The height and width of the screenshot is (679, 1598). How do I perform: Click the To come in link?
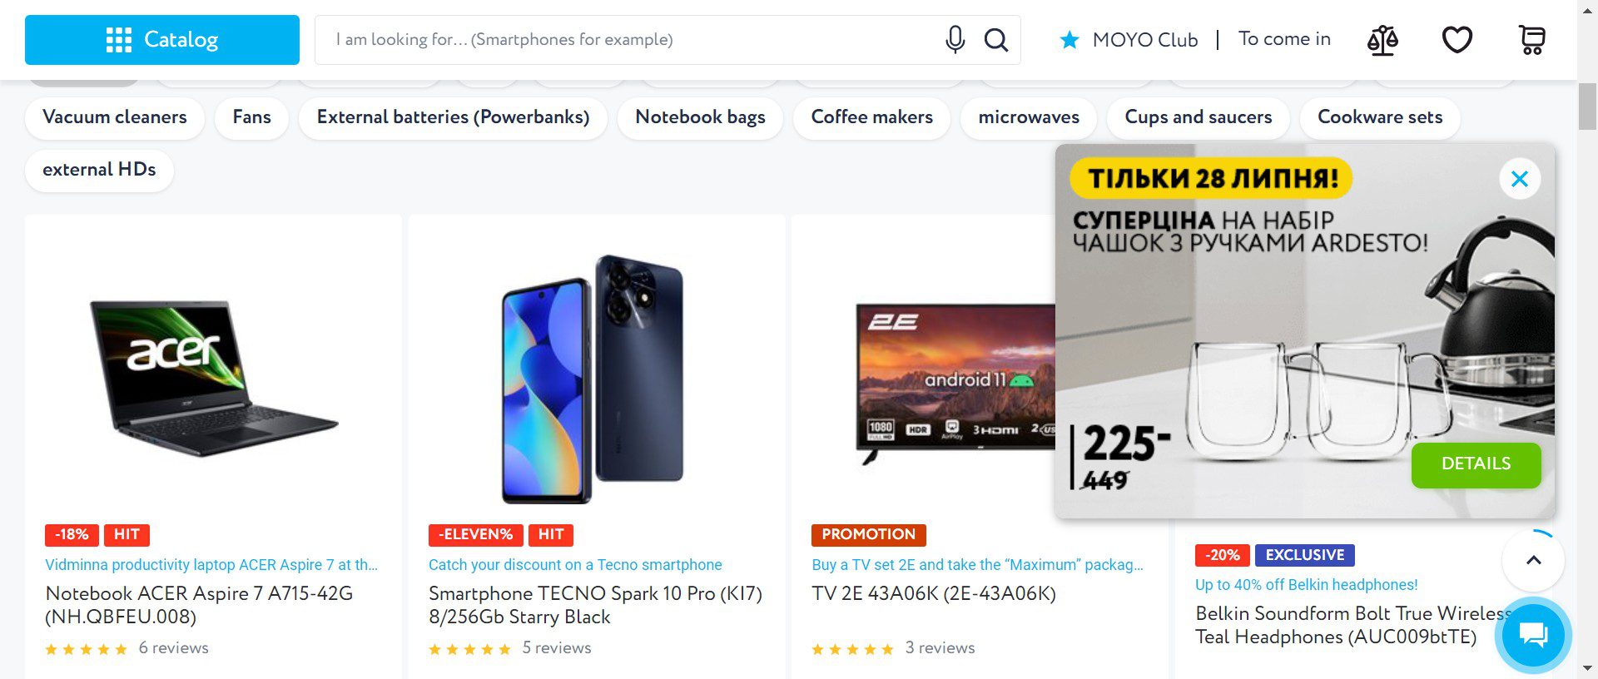coord(1284,39)
